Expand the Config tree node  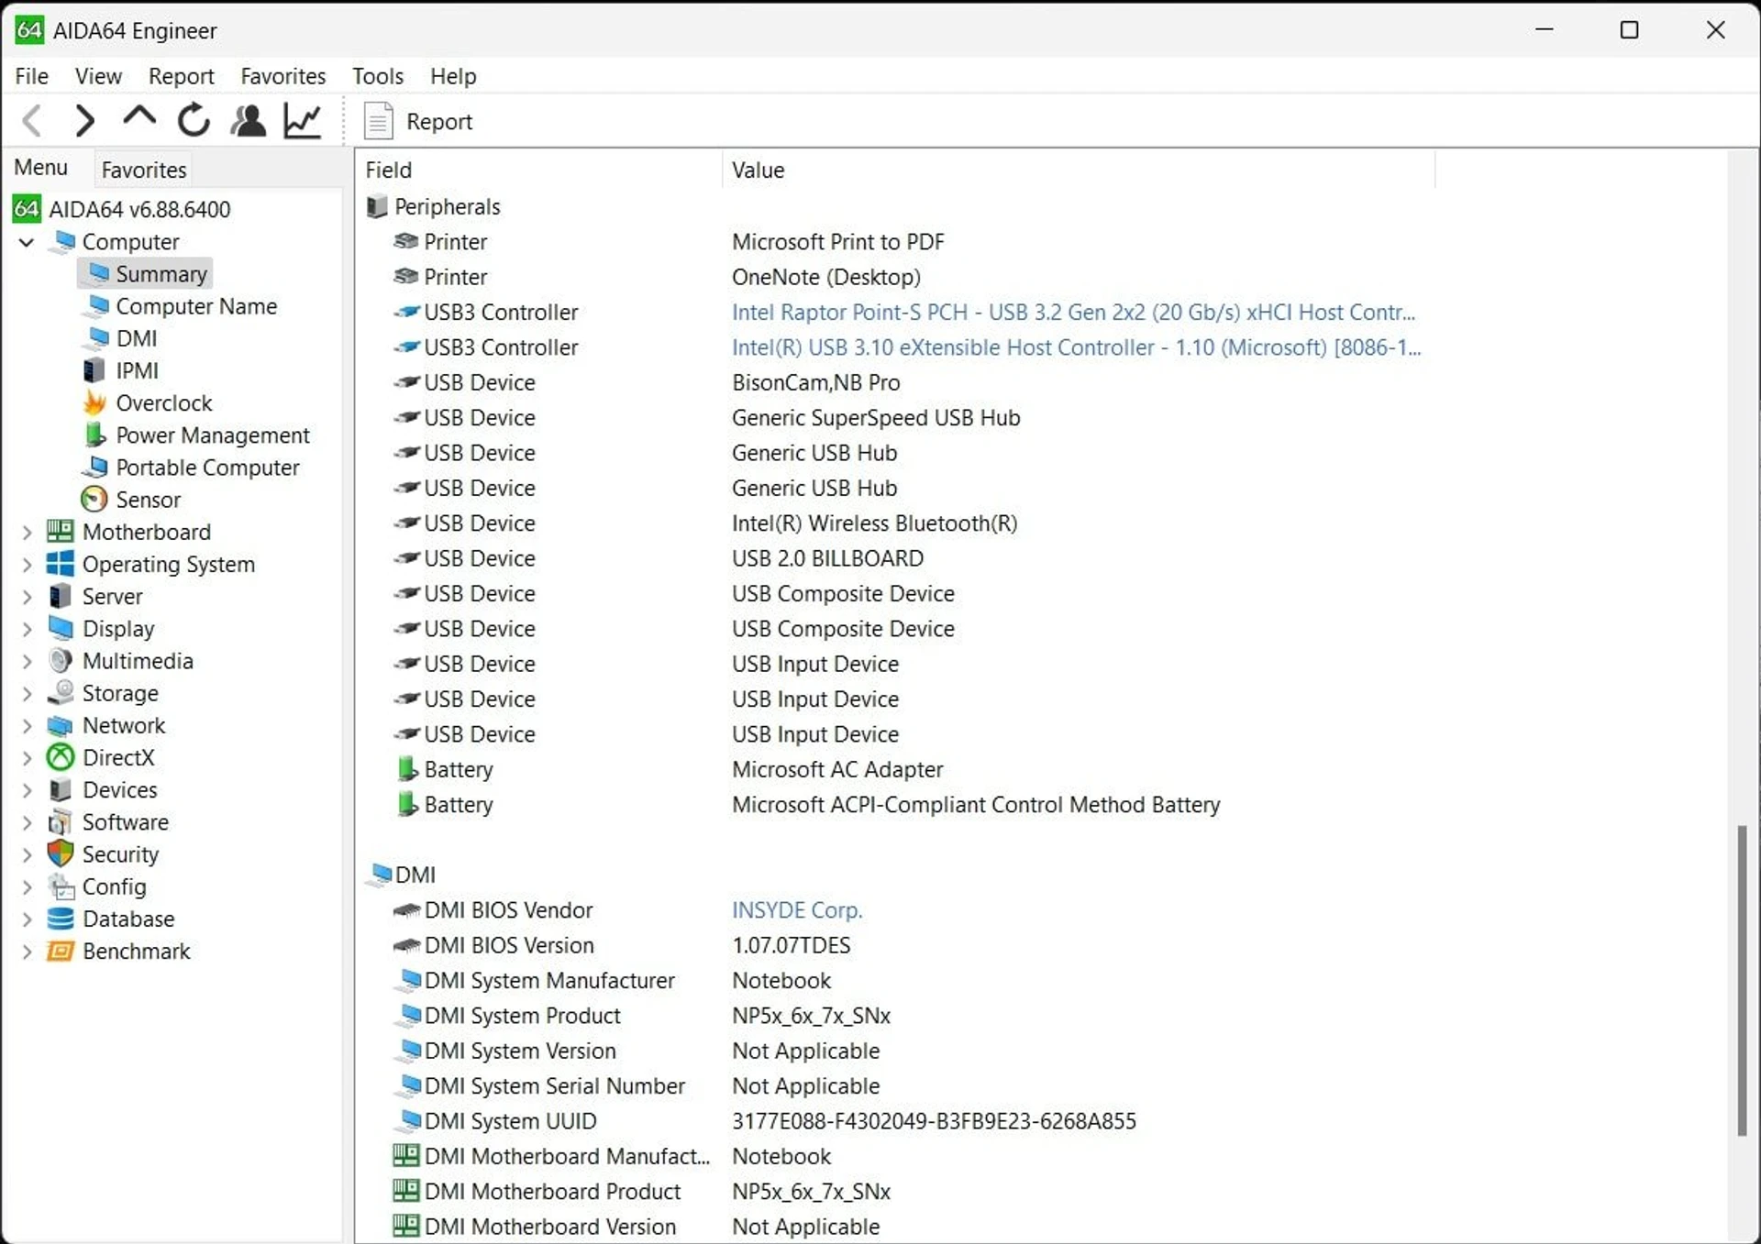(27, 887)
